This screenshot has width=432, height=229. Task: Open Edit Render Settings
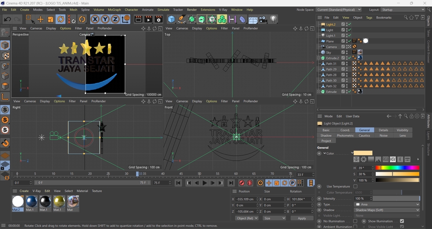pos(158,19)
